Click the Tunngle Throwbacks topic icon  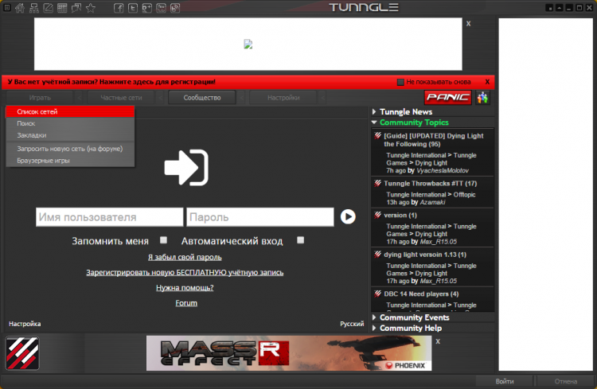[x=377, y=184]
